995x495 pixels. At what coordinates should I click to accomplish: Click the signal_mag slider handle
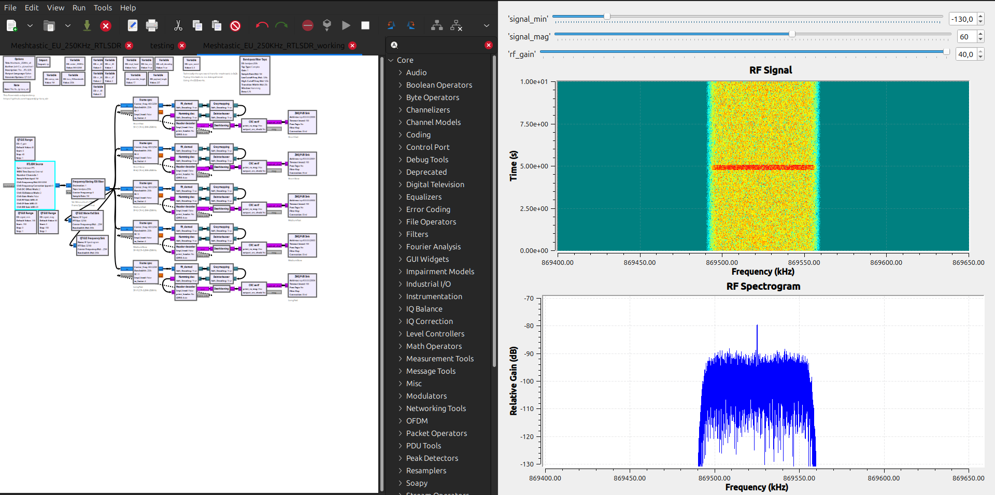click(792, 34)
